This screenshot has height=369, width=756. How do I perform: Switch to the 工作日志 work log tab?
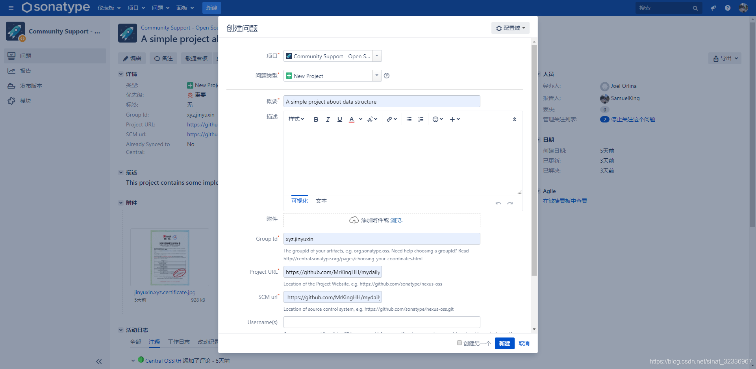(179, 342)
